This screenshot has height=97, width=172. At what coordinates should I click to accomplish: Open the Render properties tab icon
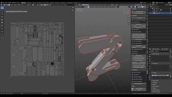tap(150, 55)
